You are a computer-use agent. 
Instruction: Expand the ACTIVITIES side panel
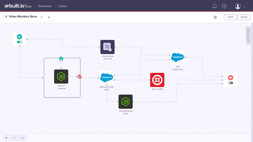point(248,35)
